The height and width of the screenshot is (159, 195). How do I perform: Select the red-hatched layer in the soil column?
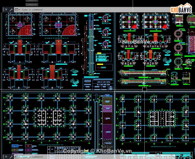pyautogui.click(x=107, y=118)
